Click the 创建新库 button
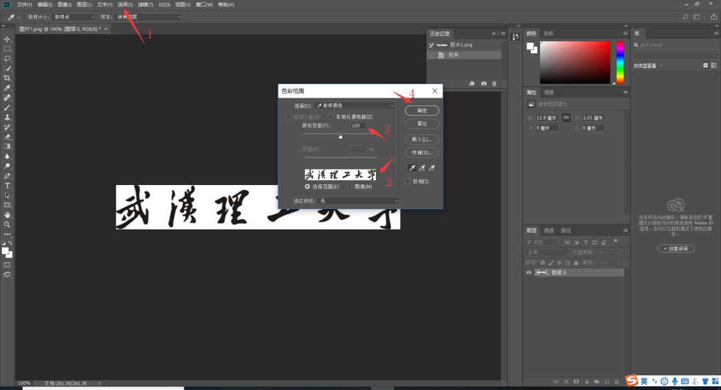Screen dimensions: 721x390 coord(676,248)
